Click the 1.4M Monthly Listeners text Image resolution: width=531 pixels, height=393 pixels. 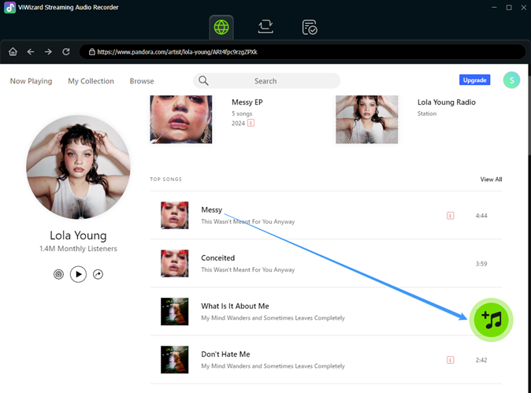(x=78, y=248)
